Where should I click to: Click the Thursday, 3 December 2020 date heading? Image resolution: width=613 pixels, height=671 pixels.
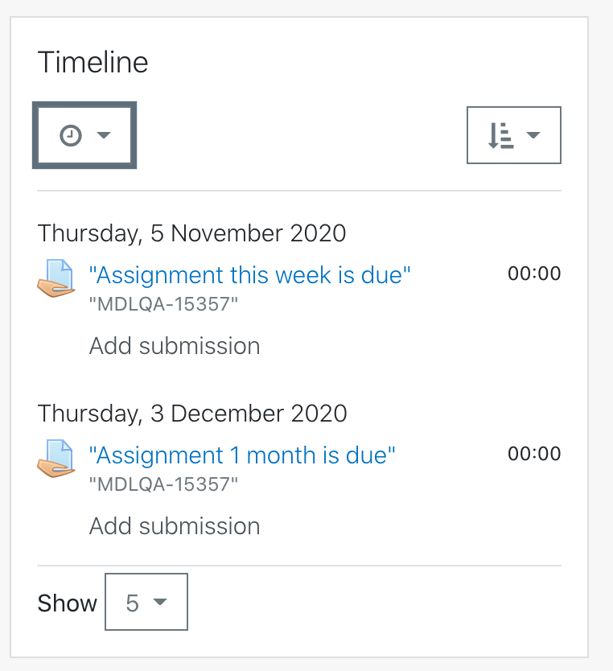pyautogui.click(x=192, y=414)
